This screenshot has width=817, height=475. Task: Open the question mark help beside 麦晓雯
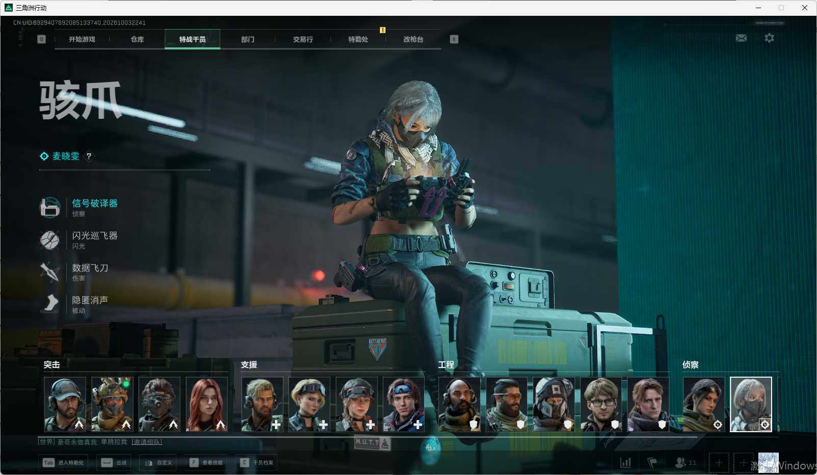click(89, 156)
